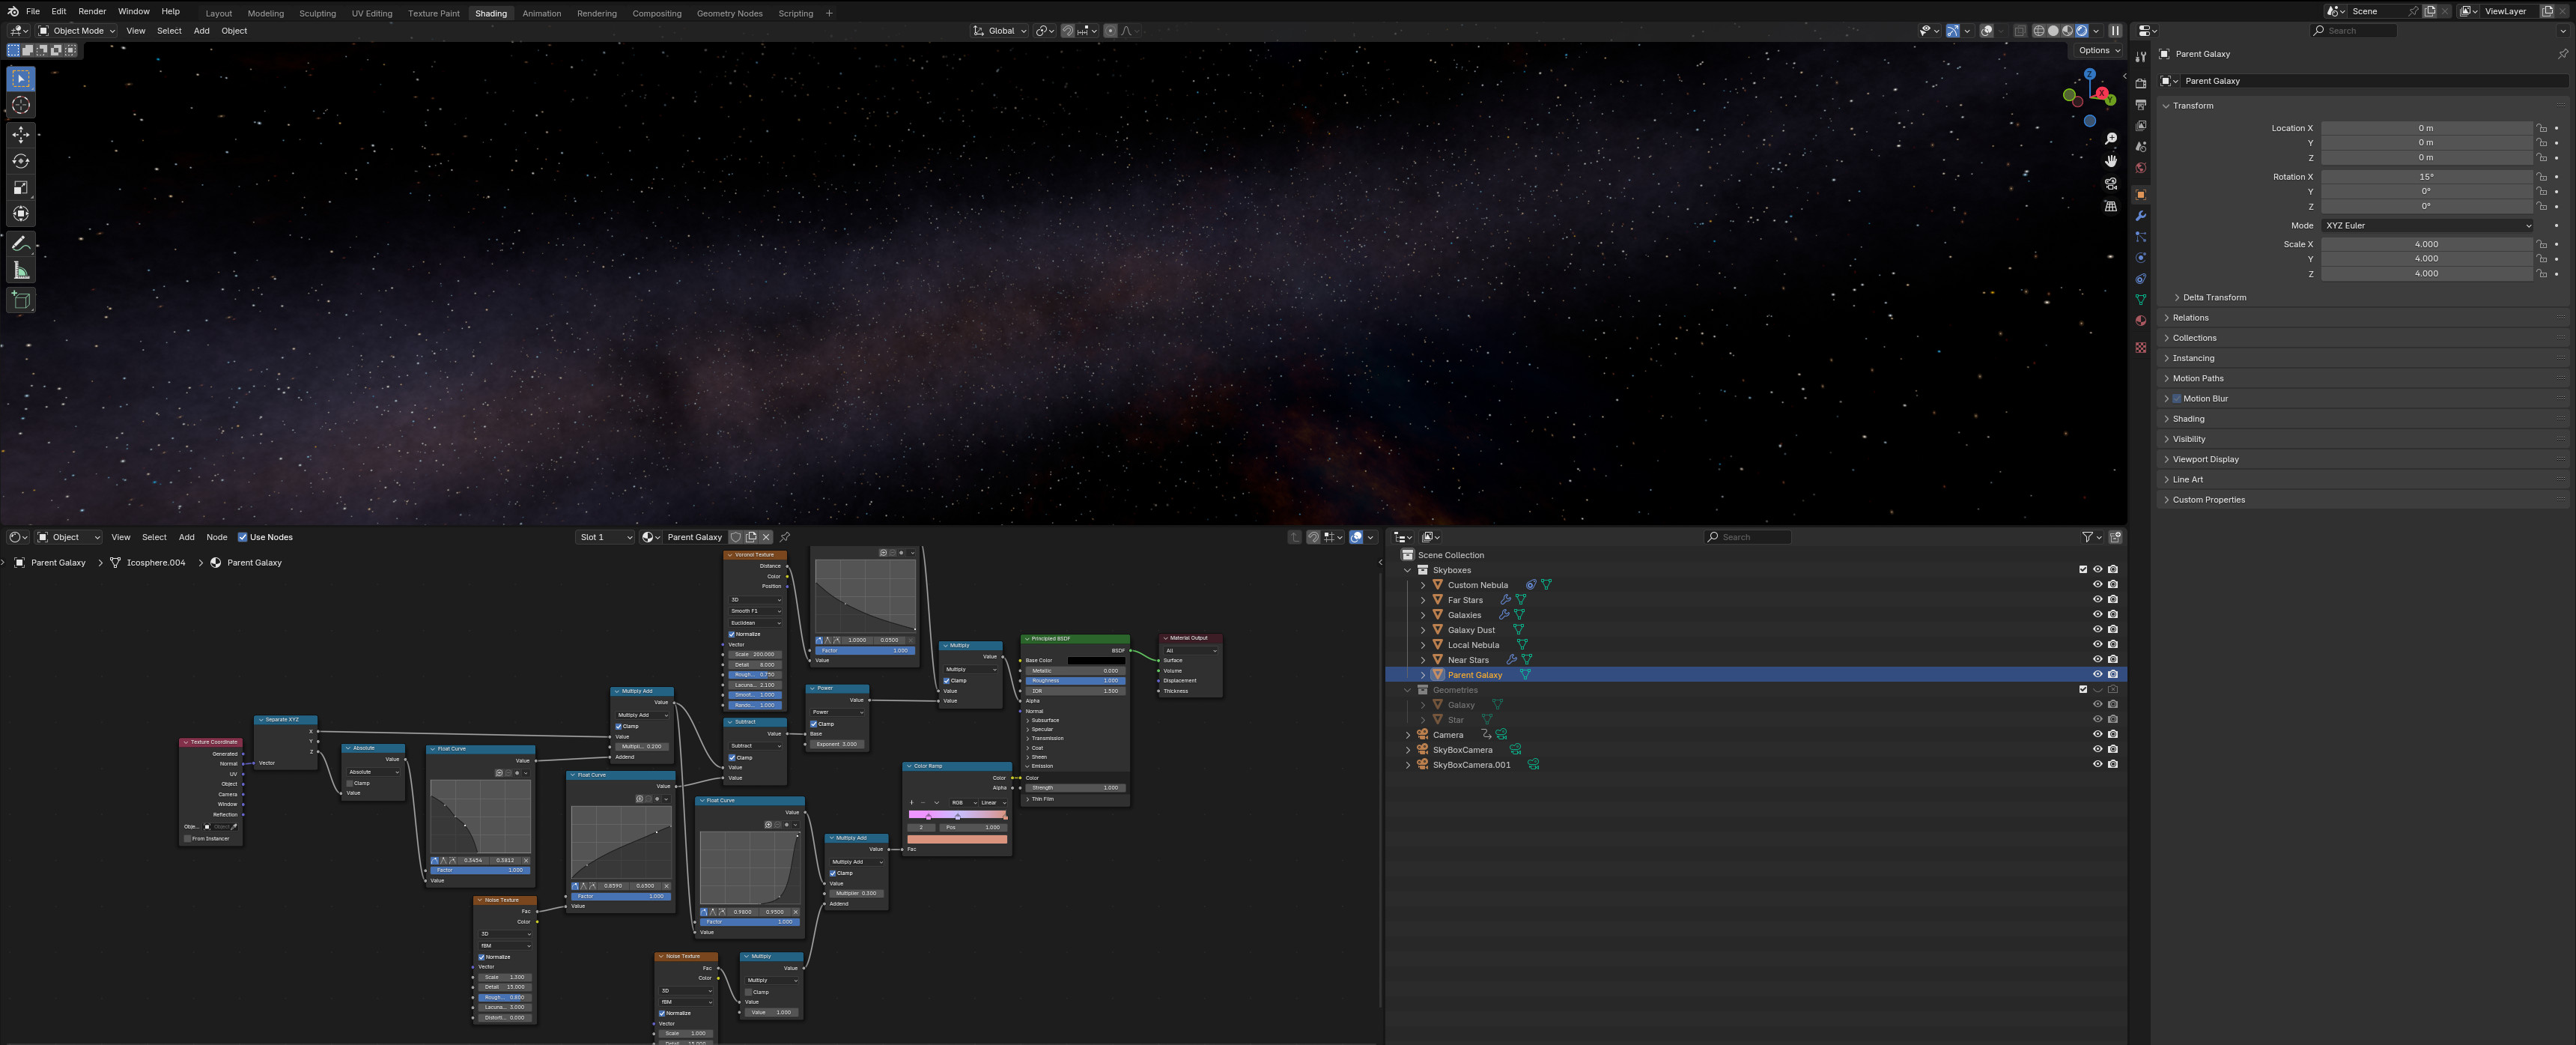The width and height of the screenshot is (2576, 1045).
Task: Open the Modifiers wrench properties tab
Action: point(2140,216)
